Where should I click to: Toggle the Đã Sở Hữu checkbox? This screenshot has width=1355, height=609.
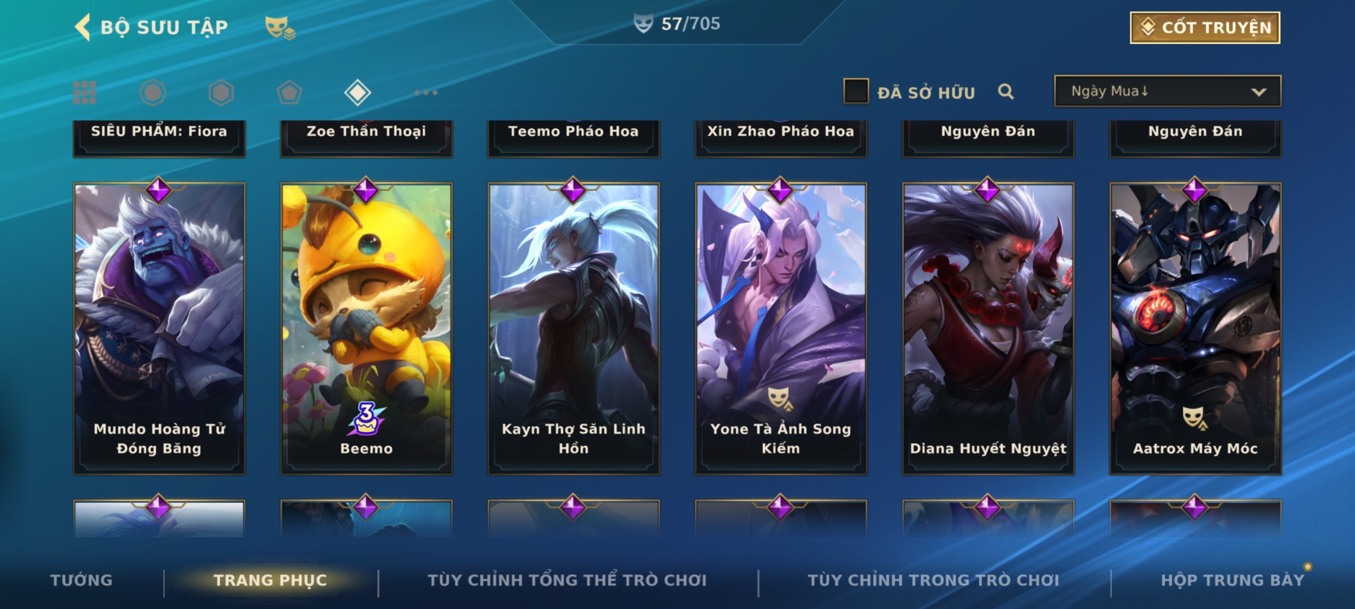click(x=856, y=91)
